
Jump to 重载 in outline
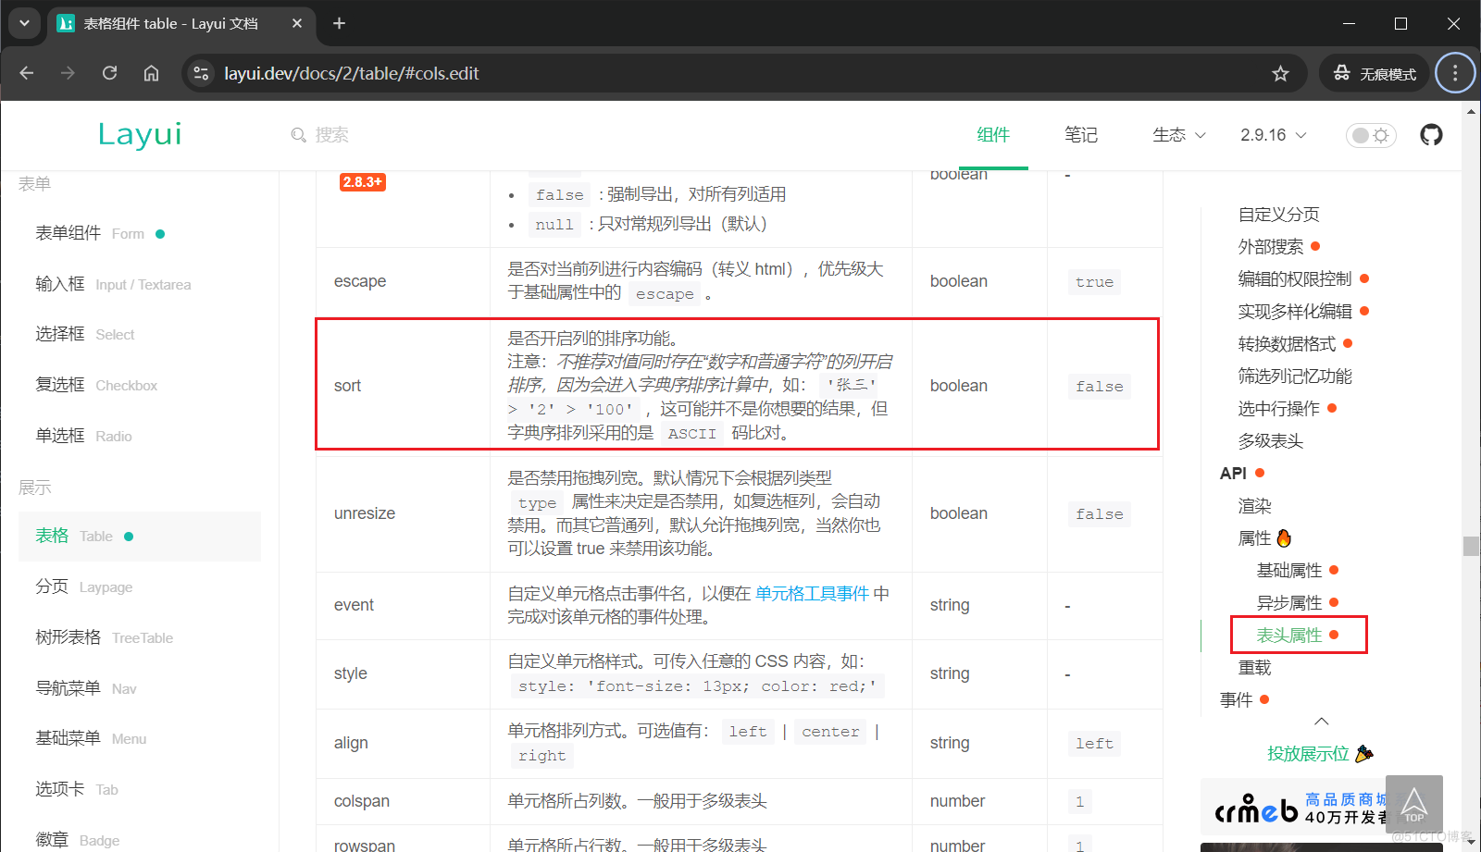(1254, 668)
